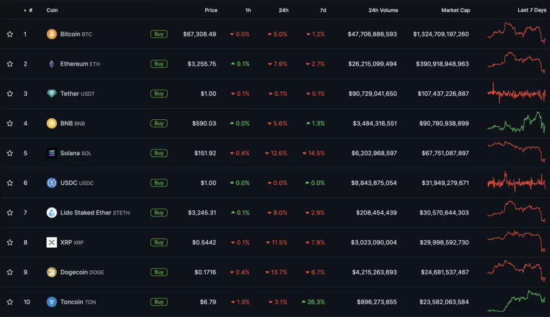Click the Last 7 Days column header

click(x=532, y=10)
